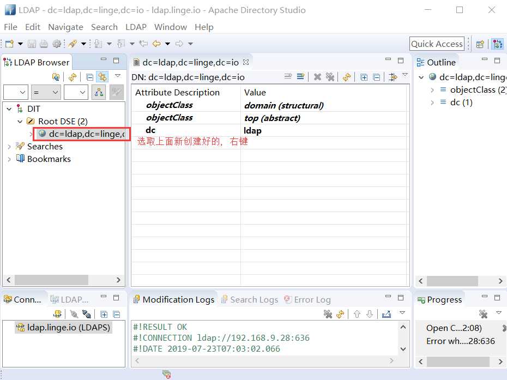Expand the Bookmarks tree node
Viewport: 507px width, 380px height.
tap(9, 159)
